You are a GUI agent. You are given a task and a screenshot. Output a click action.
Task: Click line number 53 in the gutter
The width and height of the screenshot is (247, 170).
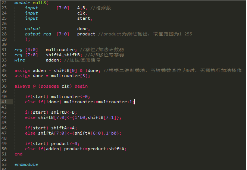(x=4, y=164)
